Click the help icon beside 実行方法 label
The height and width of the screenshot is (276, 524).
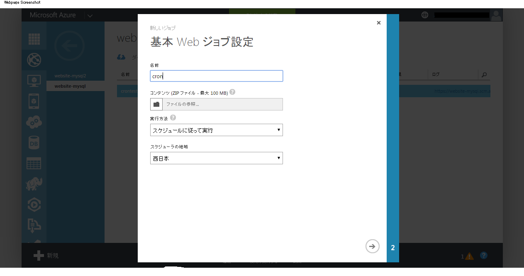[x=173, y=118]
